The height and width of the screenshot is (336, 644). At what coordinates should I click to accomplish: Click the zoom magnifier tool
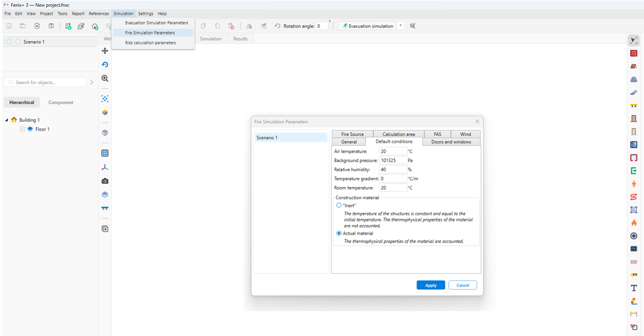105,78
